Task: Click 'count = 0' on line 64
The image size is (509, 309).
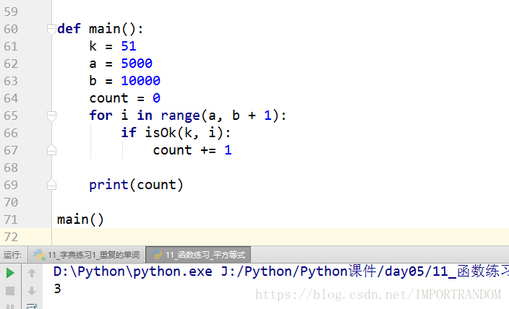Action: (125, 98)
